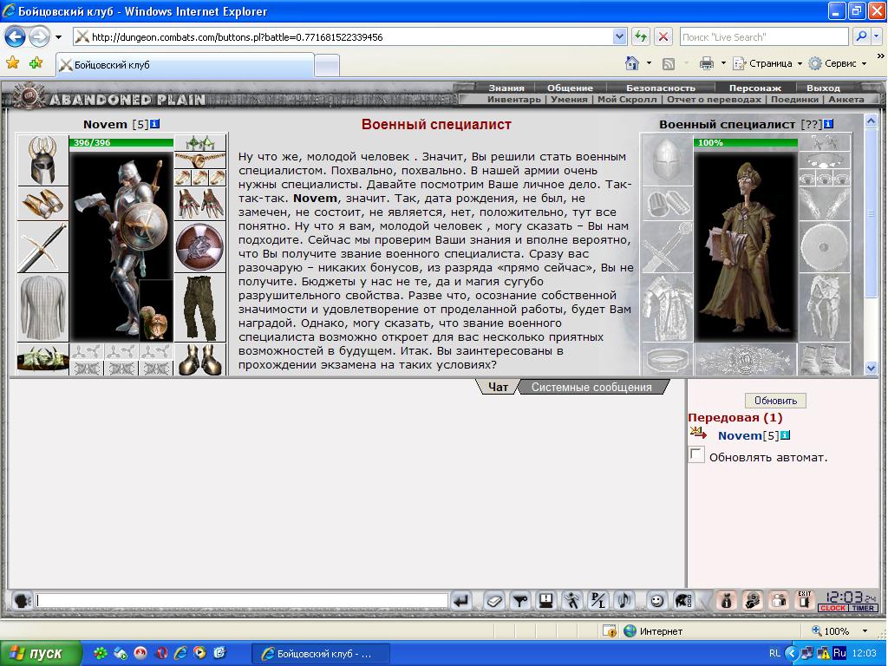Open Novem's green trousers slot
888x666 pixels.
tap(200, 308)
